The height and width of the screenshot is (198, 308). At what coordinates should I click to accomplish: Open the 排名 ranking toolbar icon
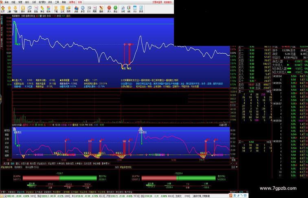pyautogui.click(x=42, y=9)
